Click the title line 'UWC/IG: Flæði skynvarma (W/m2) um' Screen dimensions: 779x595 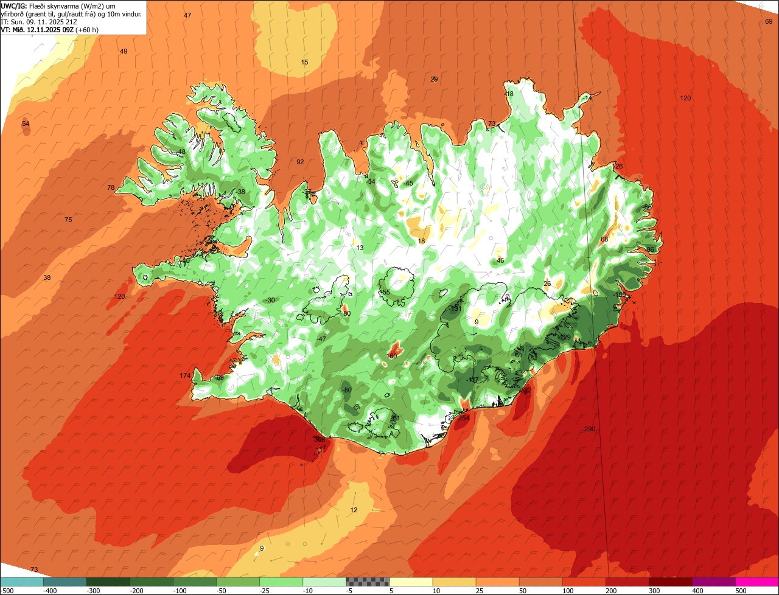pyautogui.click(x=58, y=5)
